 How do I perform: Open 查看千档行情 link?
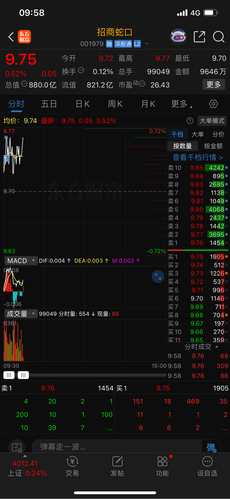click(198, 157)
